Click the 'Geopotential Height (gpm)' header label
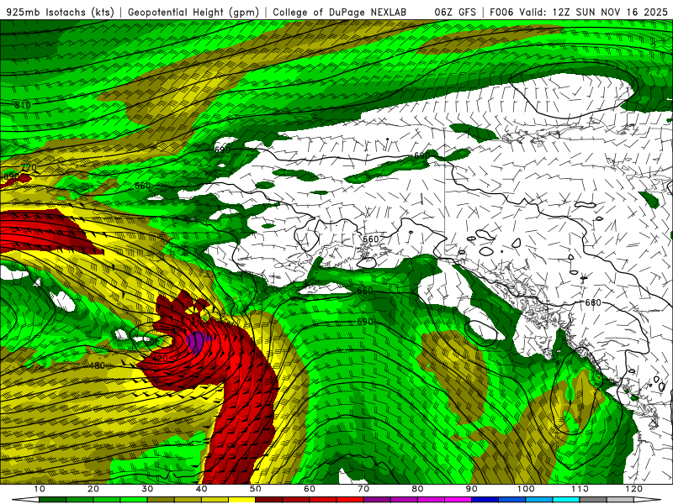The image size is (673, 504). coord(193,13)
